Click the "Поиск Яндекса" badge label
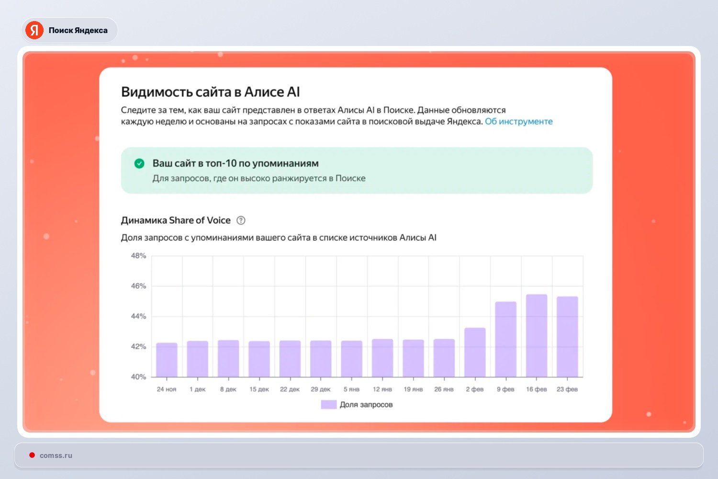718x479 pixels. (78, 30)
